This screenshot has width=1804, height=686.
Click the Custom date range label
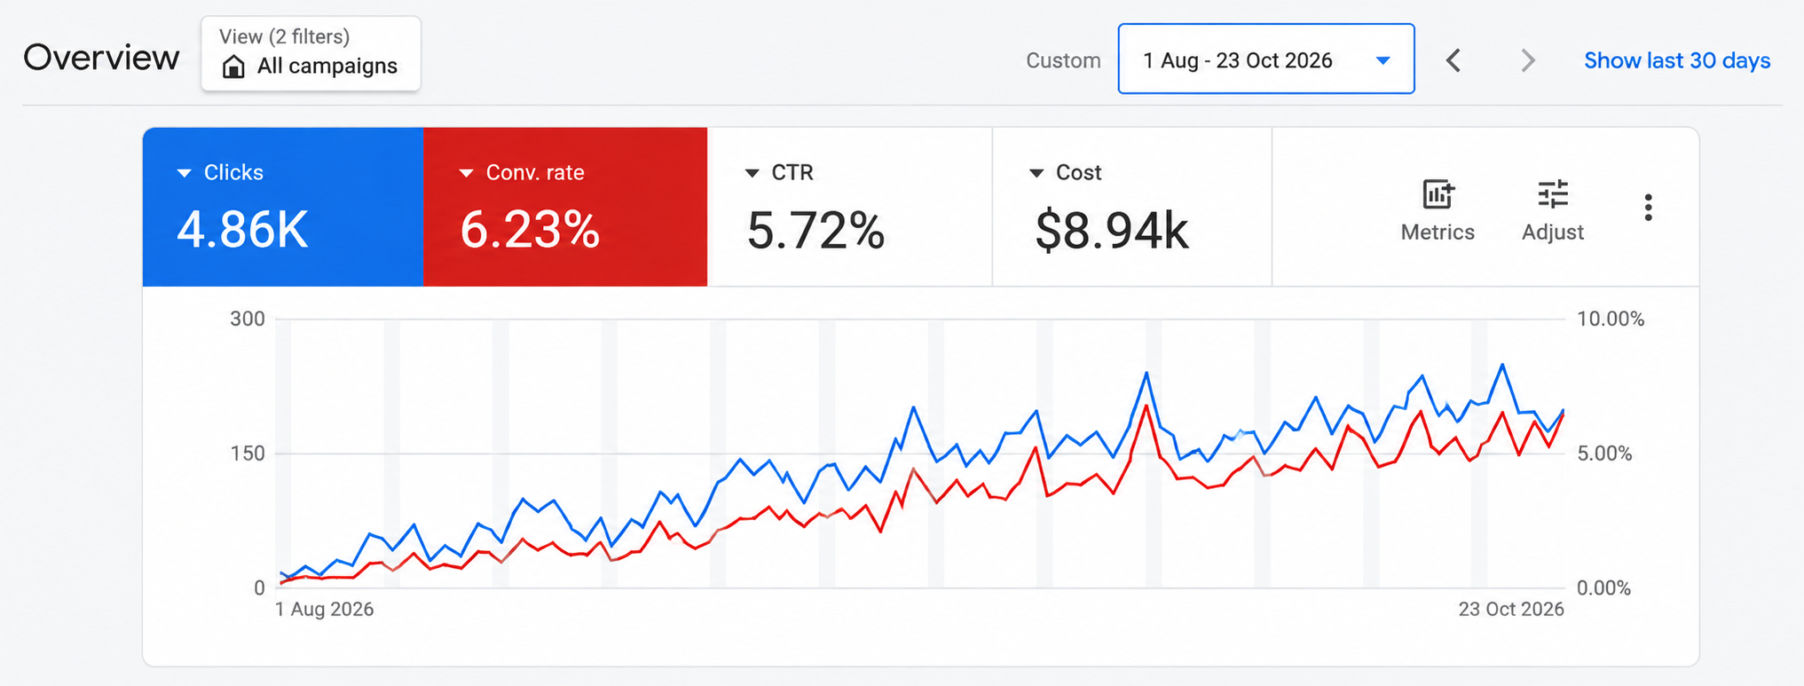coord(1063,60)
